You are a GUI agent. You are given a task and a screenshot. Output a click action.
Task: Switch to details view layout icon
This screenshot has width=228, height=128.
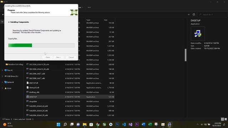[x=222, y=119]
